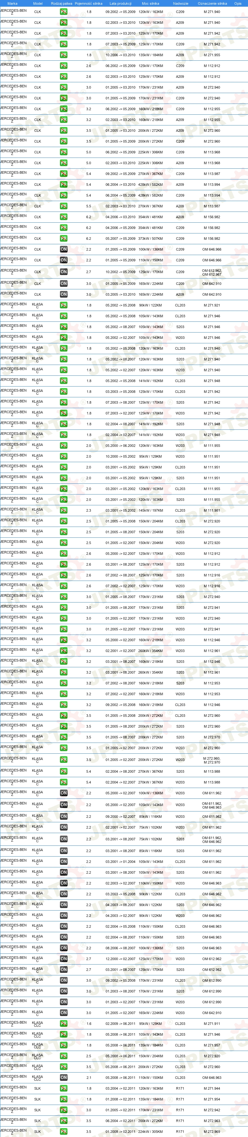Select engine code M 271.944
248x1137 pixels.
coord(212,1088)
